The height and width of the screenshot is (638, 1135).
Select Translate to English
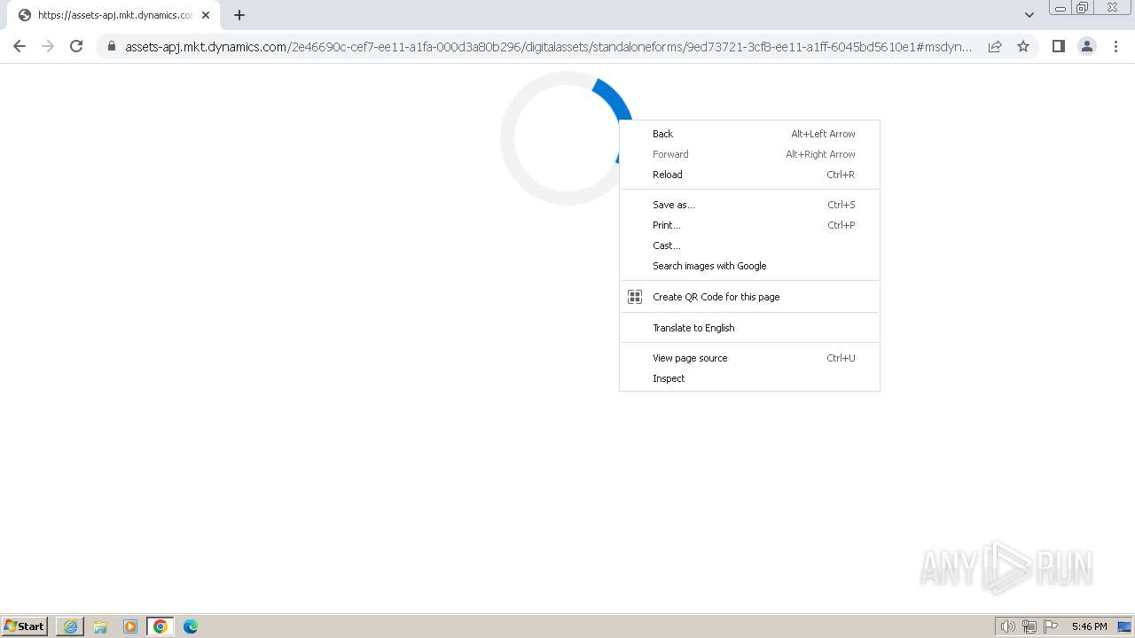pyautogui.click(x=749, y=328)
